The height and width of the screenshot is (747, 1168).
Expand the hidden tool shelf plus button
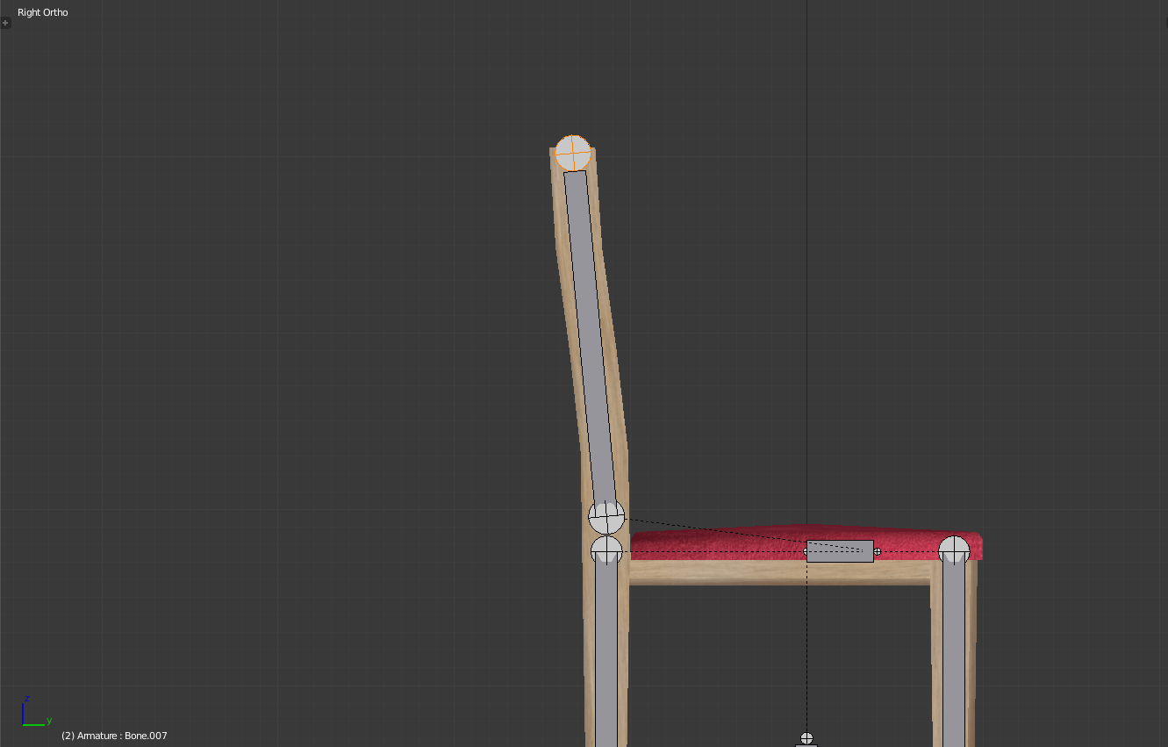coord(5,23)
